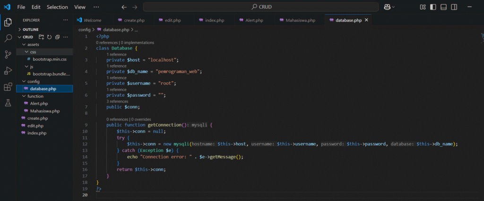Close the database.php tab
The height and width of the screenshot is (201, 484).
(366, 21)
